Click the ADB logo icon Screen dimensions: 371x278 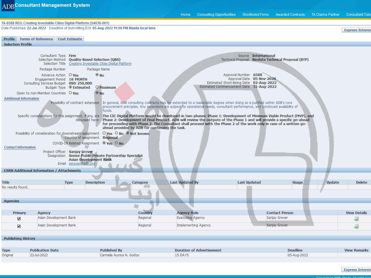pos(8,6)
